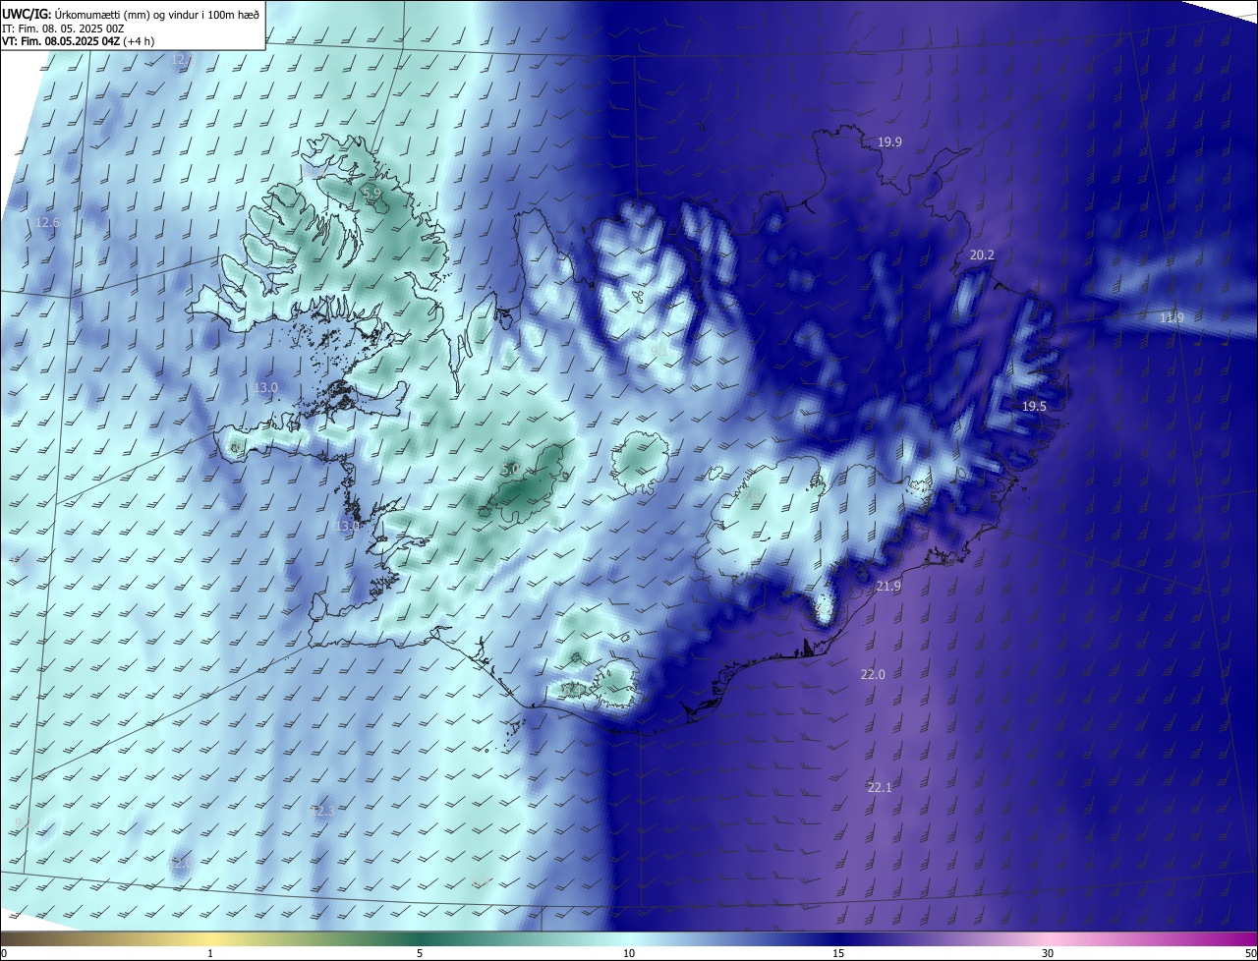Select the IT: Fim. 08. 05. 2025 00Z line
Viewport: 1258px width, 961px height.
click(x=63, y=28)
